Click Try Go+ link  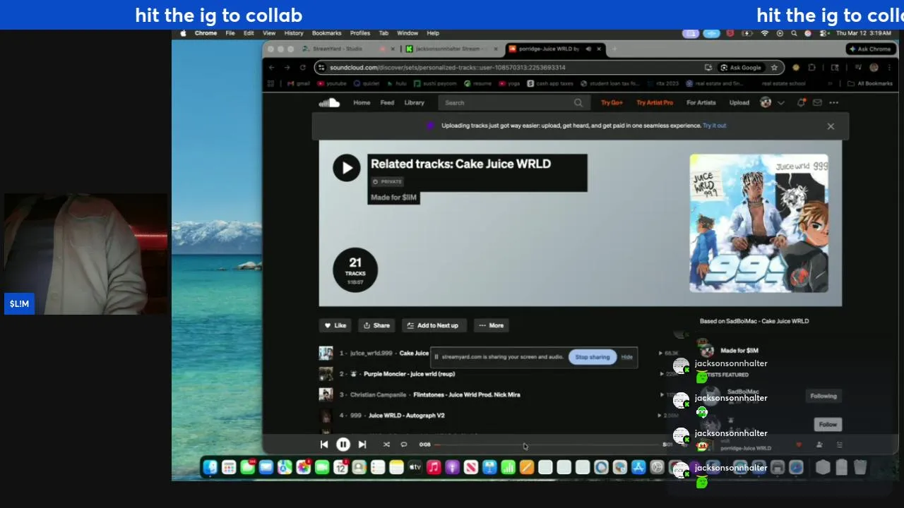click(612, 103)
